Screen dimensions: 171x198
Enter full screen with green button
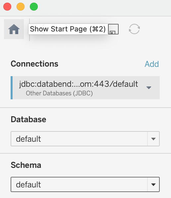coord(34,7)
